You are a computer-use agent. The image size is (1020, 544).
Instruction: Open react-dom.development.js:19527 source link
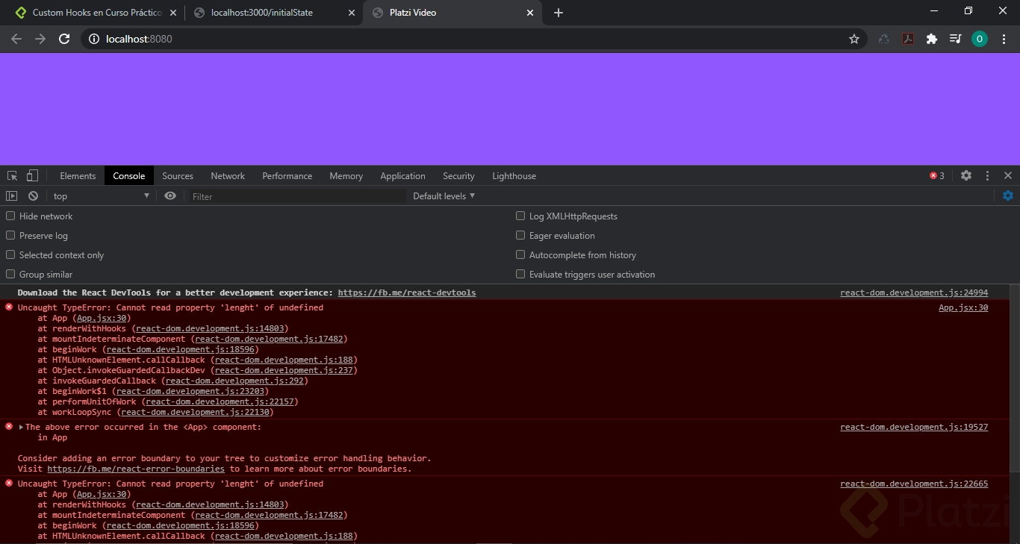[914, 427]
